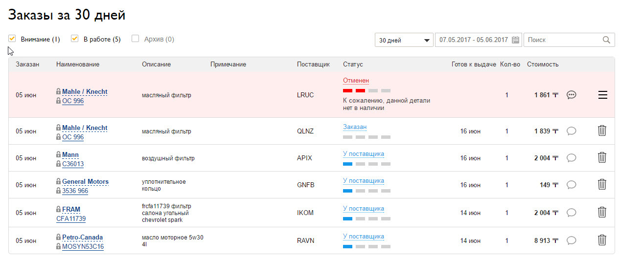Uncheck the Внимание (1) filter

coord(12,39)
